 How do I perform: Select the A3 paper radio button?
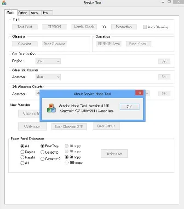coord(23,163)
